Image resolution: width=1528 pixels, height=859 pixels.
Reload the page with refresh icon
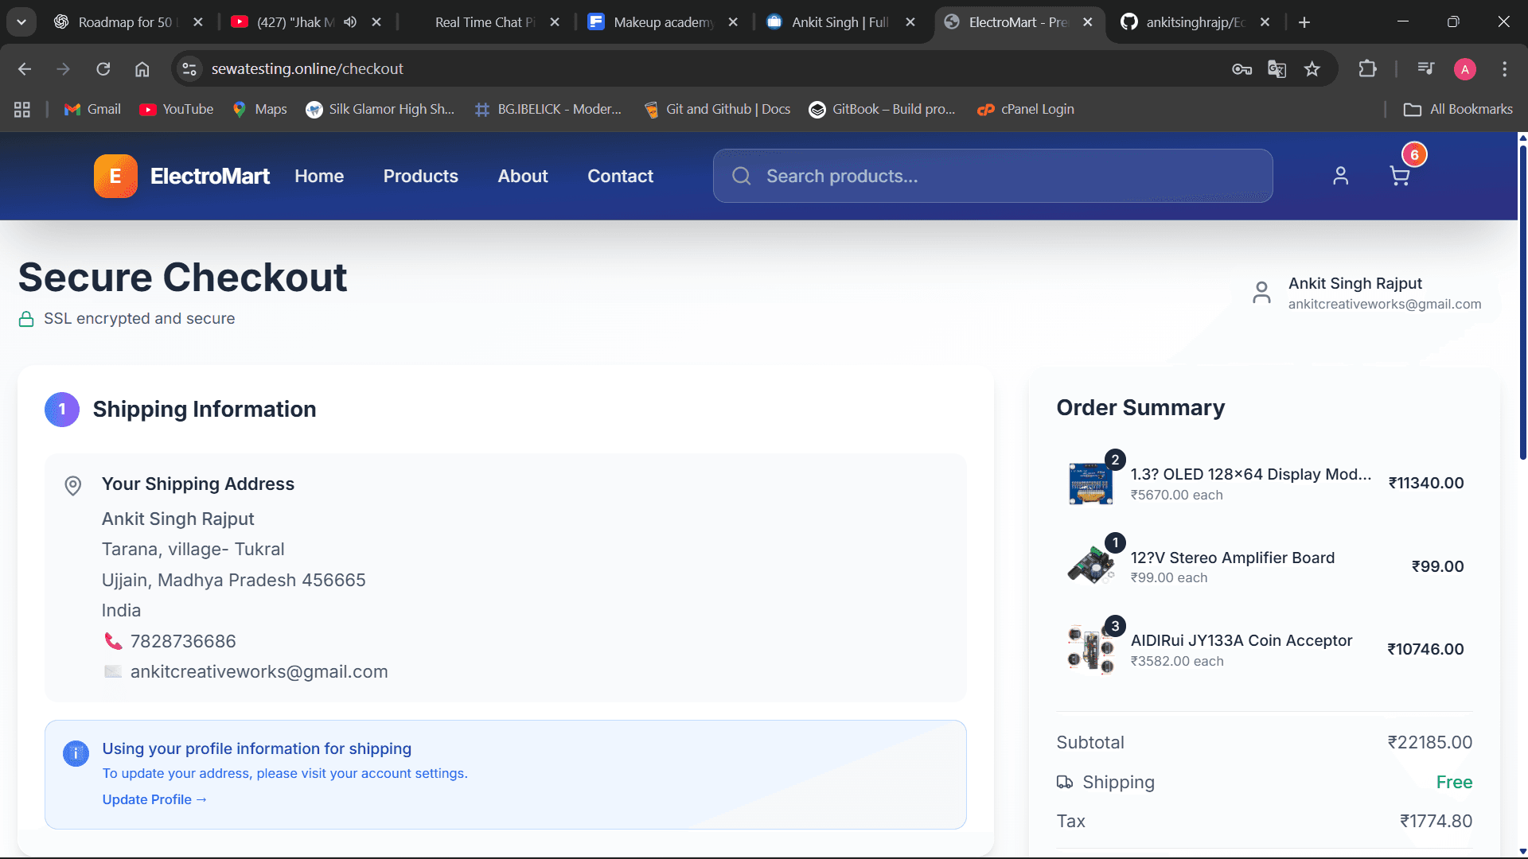[x=103, y=69]
